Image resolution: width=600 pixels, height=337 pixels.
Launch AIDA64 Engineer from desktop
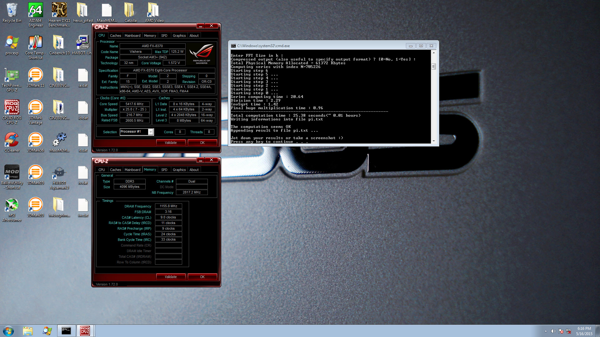point(35,15)
